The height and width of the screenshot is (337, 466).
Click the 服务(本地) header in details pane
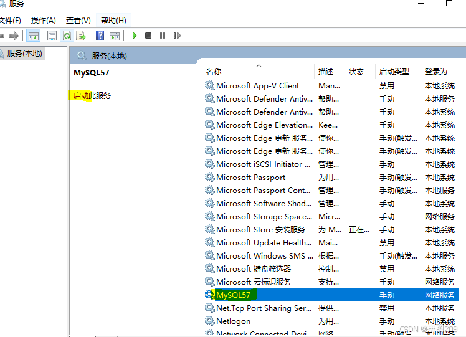(110, 56)
